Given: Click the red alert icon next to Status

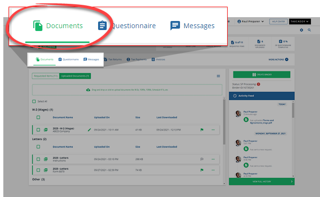Looking at the screenshot, I should pos(259,84).
